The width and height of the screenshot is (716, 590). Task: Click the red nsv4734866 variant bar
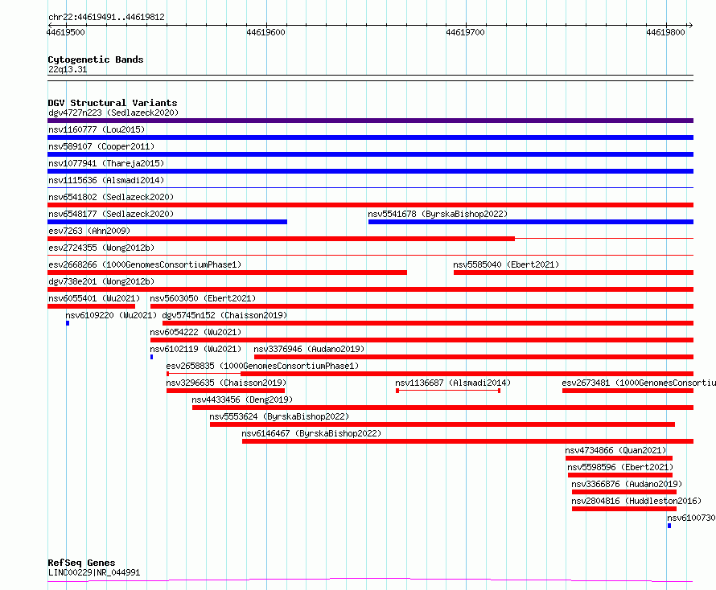pyautogui.click(x=619, y=458)
